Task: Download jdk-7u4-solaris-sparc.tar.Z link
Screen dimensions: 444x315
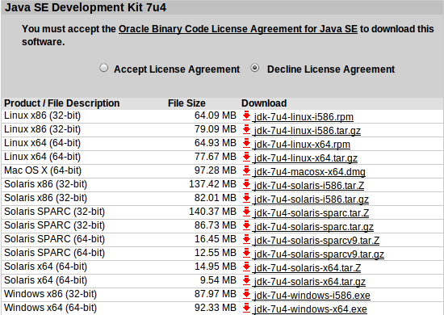Action: (311, 213)
